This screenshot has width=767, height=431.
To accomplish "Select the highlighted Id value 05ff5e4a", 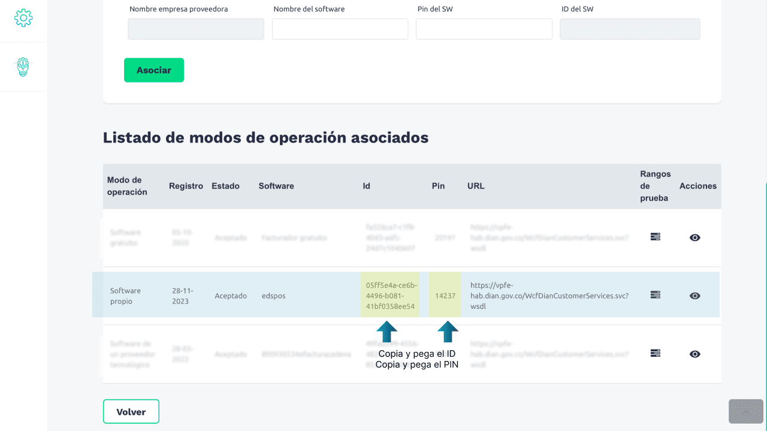I will point(390,296).
